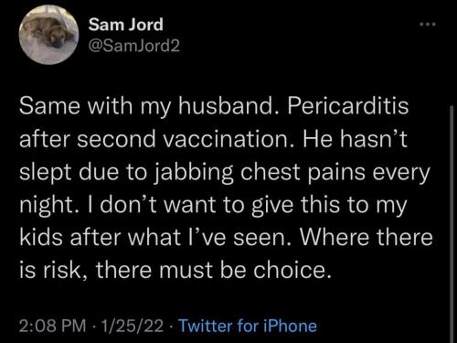The width and height of the screenshot is (457, 343).
Task: Click the display name Sam Jord
Action: [126, 25]
